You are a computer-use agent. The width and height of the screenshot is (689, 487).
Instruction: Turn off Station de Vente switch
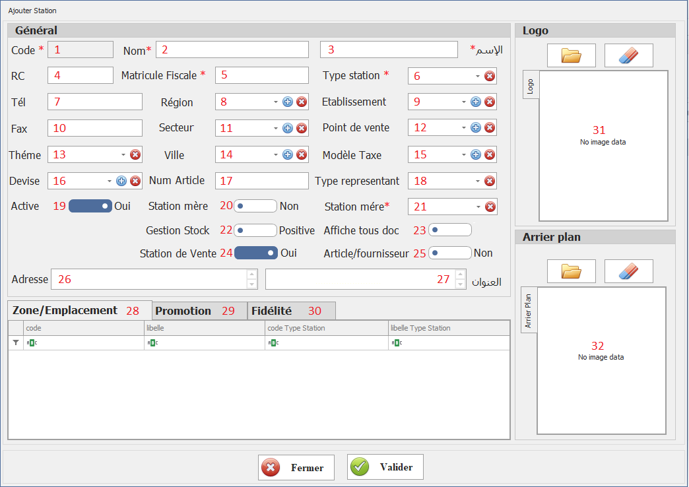click(x=256, y=253)
